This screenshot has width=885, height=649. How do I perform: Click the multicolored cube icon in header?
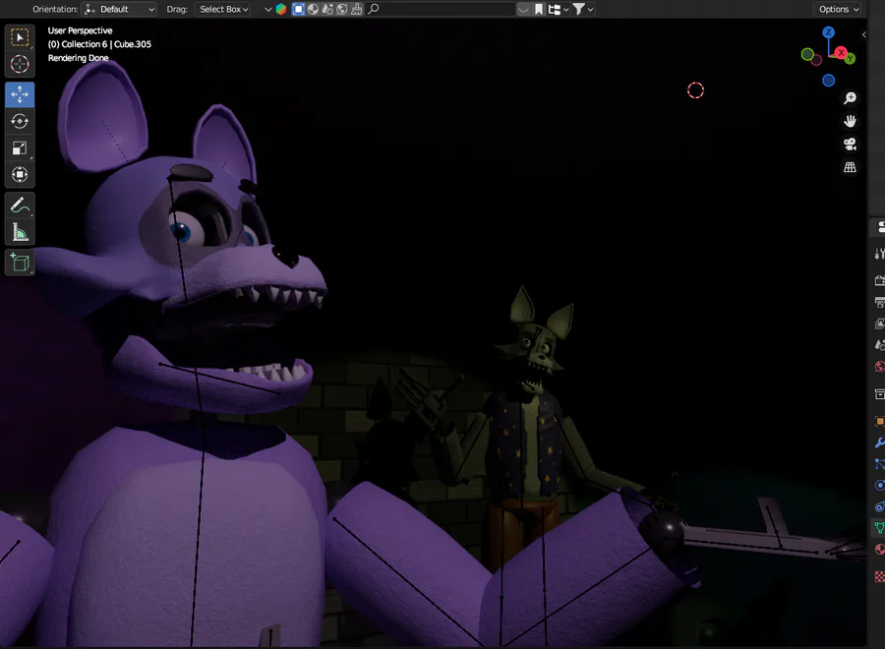281,9
